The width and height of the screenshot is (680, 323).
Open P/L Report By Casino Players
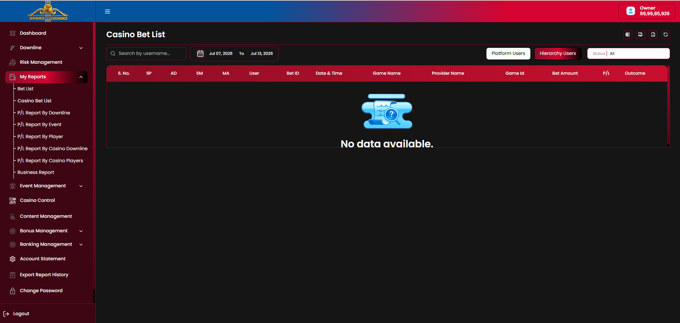[50, 161]
